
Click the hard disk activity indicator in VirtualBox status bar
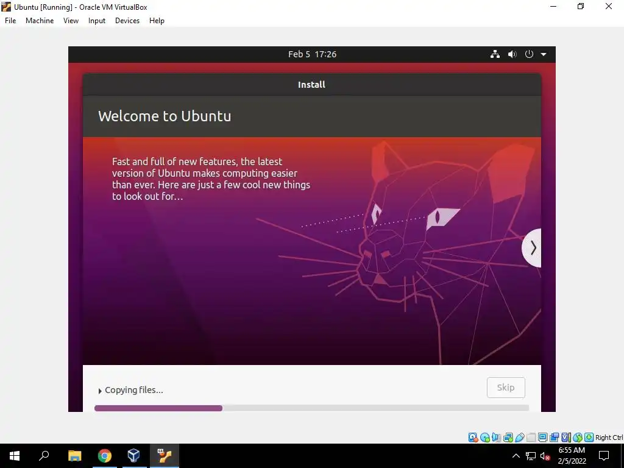(473, 438)
